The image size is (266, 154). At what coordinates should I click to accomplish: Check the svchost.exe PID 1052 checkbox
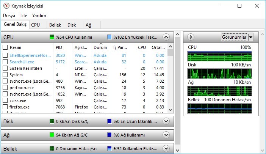pos(5,94)
